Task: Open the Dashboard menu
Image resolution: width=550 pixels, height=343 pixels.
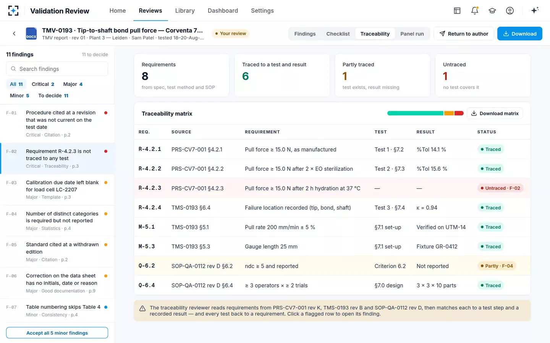Action: [223, 11]
